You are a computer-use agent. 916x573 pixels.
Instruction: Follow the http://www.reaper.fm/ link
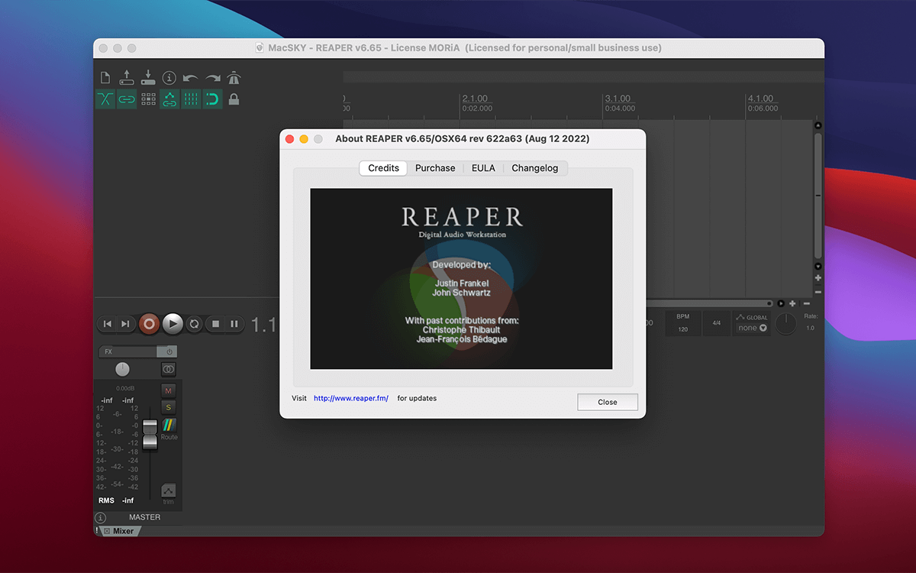point(351,398)
